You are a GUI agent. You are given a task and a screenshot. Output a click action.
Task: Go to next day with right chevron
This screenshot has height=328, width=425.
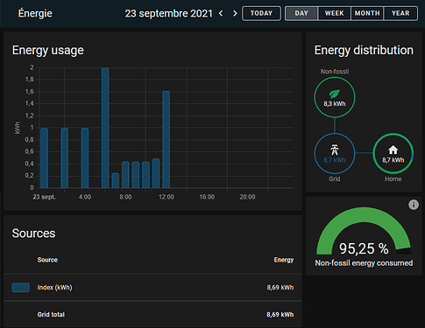pyautogui.click(x=235, y=13)
